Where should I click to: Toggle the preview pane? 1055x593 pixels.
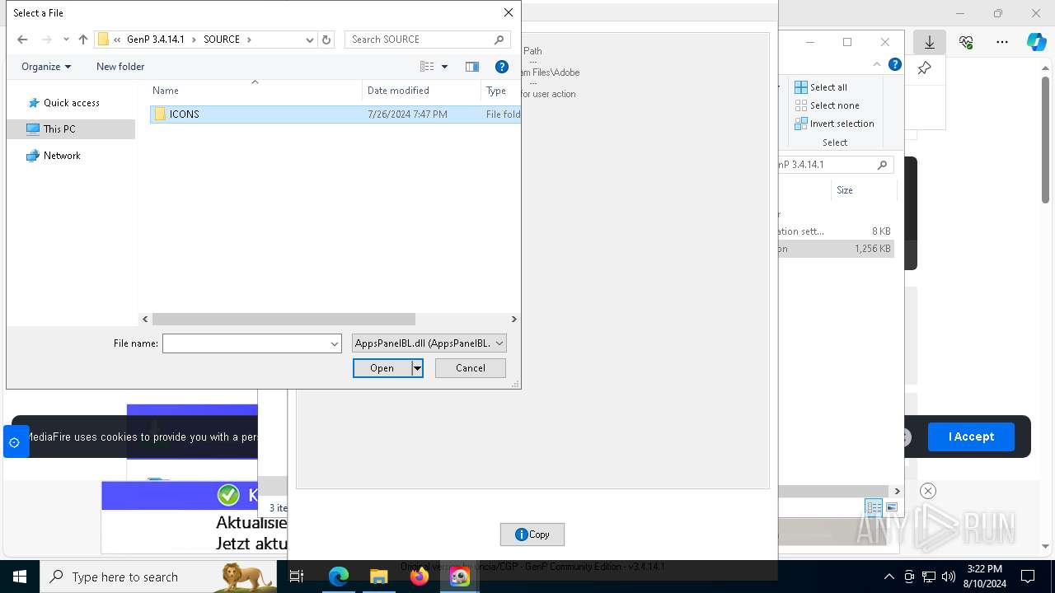point(472,67)
